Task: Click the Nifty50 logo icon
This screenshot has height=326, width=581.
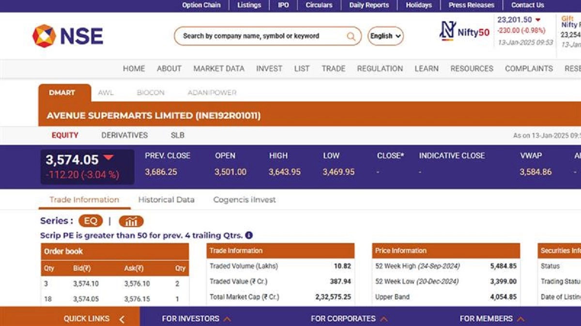Action: pyautogui.click(x=447, y=31)
